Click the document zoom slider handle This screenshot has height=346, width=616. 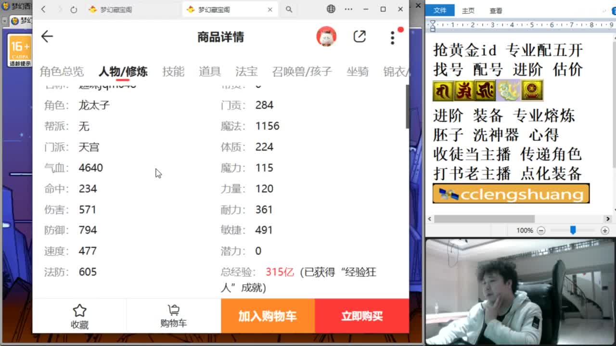pos(573,231)
